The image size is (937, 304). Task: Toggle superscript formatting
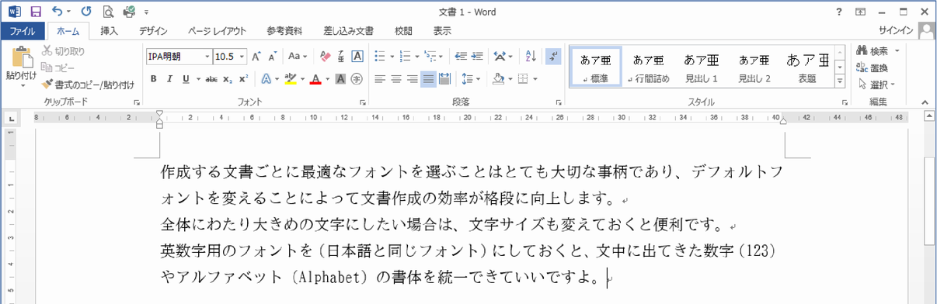pyautogui.click(x=244, y=79)
